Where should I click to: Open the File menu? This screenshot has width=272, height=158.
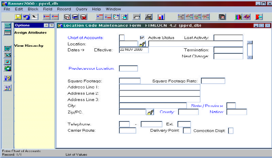(x=7, y=9)
